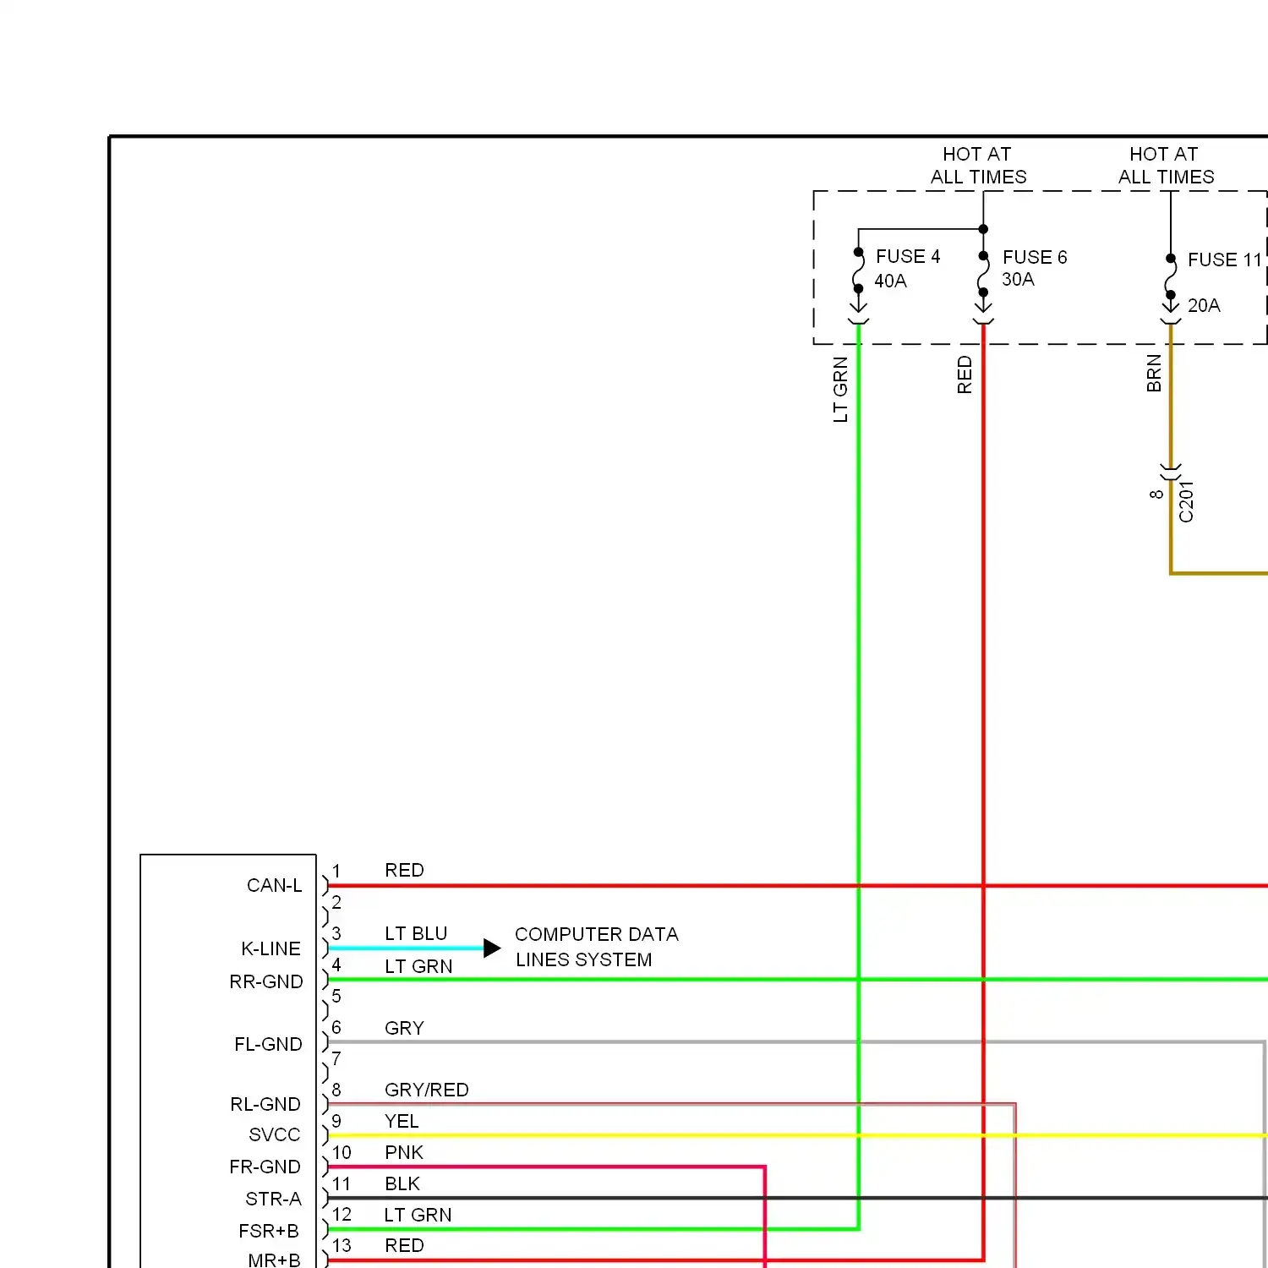
Task: Click the LT GRN wire label at pin 4
Action: (418, 966)
